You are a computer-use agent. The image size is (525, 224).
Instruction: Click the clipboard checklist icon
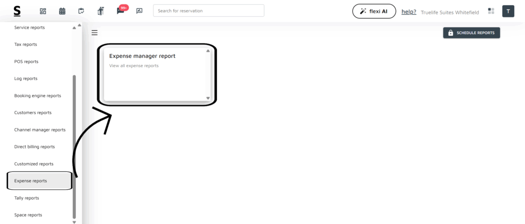(81, 11)
